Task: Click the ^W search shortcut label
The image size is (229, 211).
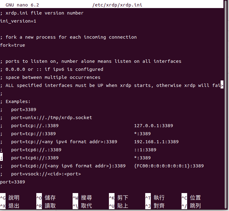Action: (x=82, y=198)
